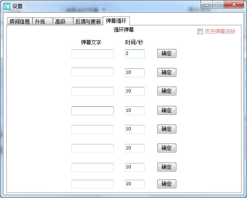Click last row time field showing 10

(134, 184)
